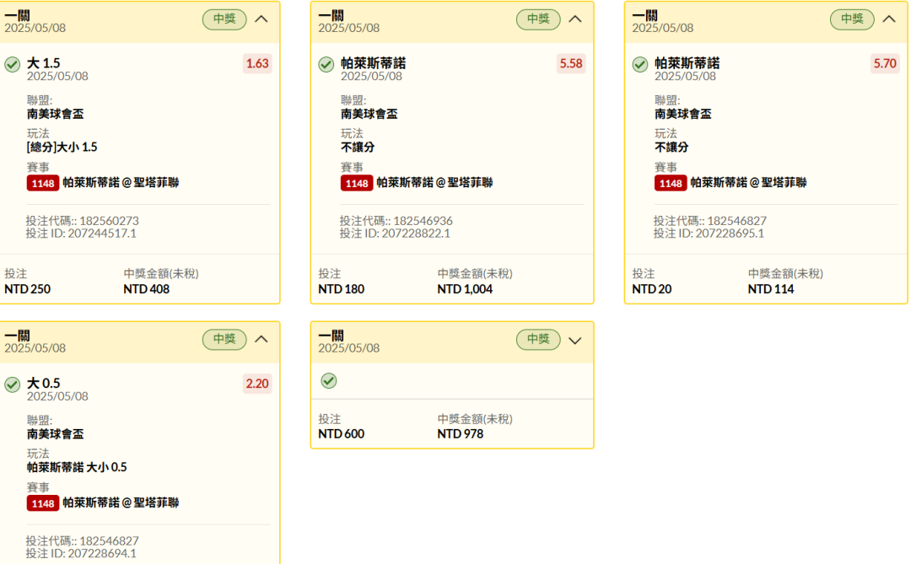The height and width of the screenshot is (564, 911).
Task: Select the 大 1.5 selection title
Action: 44,62
